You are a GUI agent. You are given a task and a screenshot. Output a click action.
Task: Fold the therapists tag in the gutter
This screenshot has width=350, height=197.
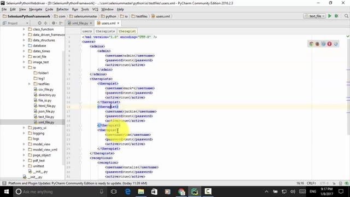point(80,79)
